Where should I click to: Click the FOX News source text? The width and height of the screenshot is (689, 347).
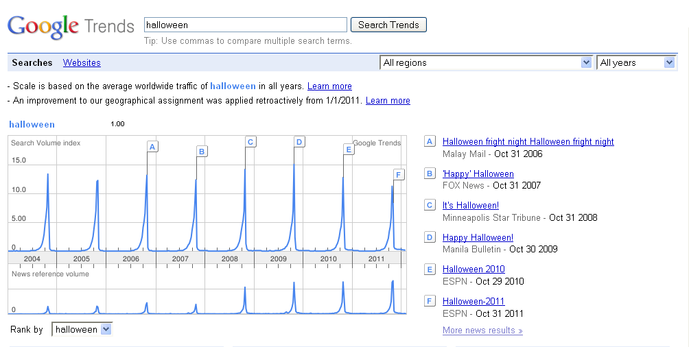coord(463,185)
